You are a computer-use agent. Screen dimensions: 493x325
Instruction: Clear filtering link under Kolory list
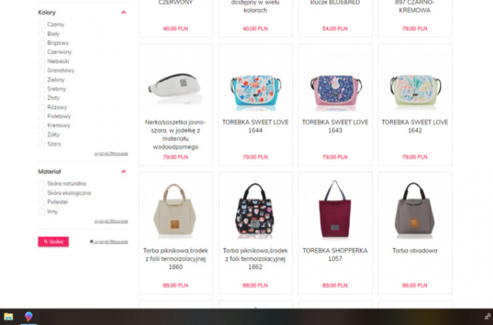click(x=111, y=153)
